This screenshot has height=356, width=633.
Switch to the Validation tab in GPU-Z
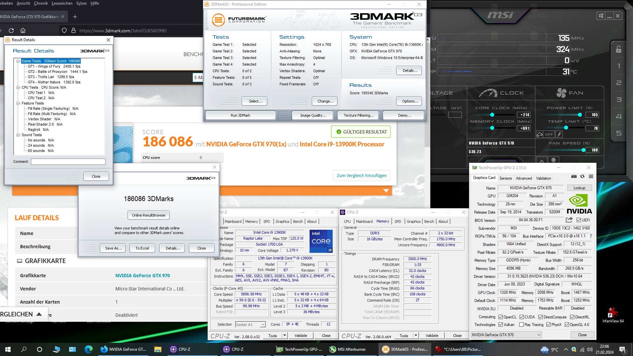[x=543, y=178]
